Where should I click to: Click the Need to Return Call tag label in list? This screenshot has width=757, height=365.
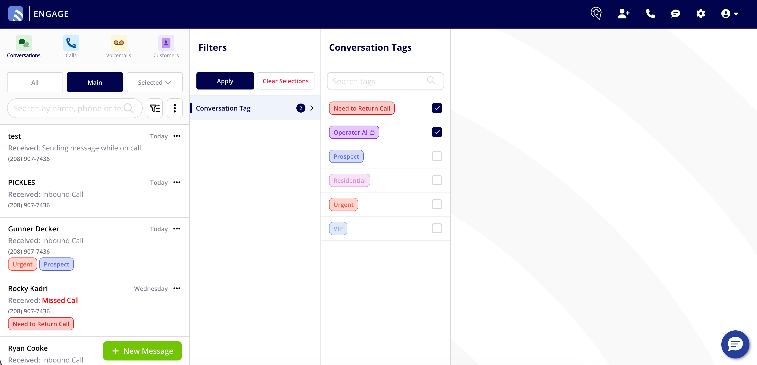point(362,108)
